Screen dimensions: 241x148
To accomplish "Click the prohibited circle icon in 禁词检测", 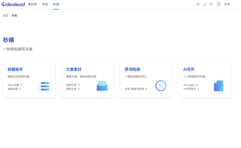I will pyautogui.click(x=161, y=86).
